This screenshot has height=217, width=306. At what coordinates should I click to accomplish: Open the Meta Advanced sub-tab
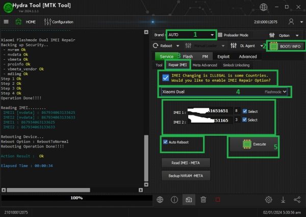[x=205, y=65]
